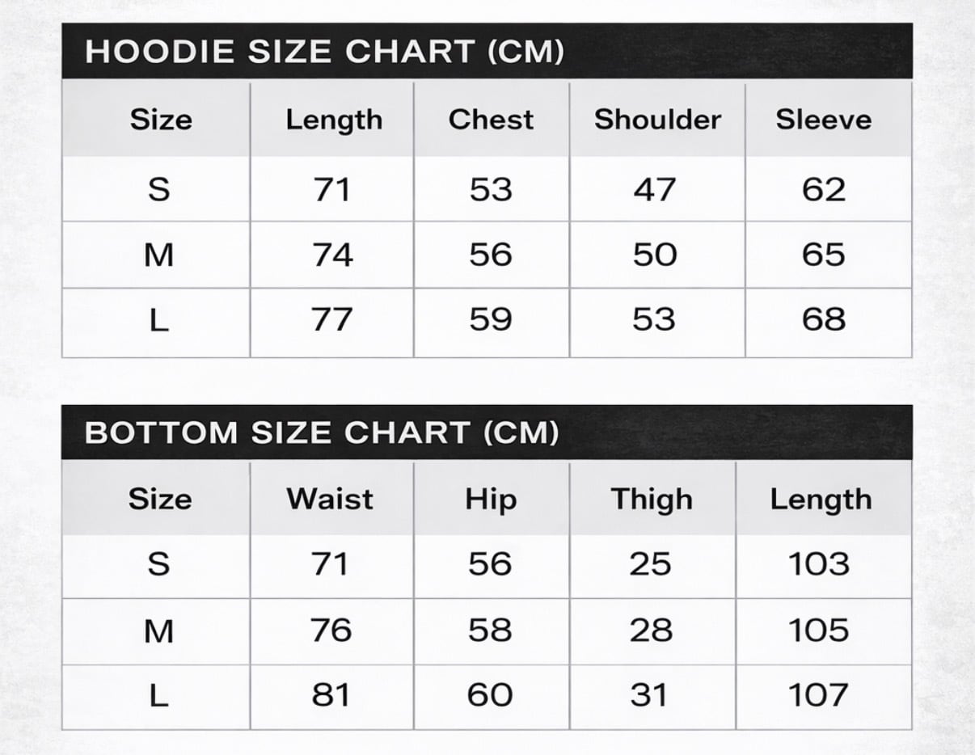This screenshot has height=755, width=975.
Task: Click bottom hip value 60
Action: [490, 695]
